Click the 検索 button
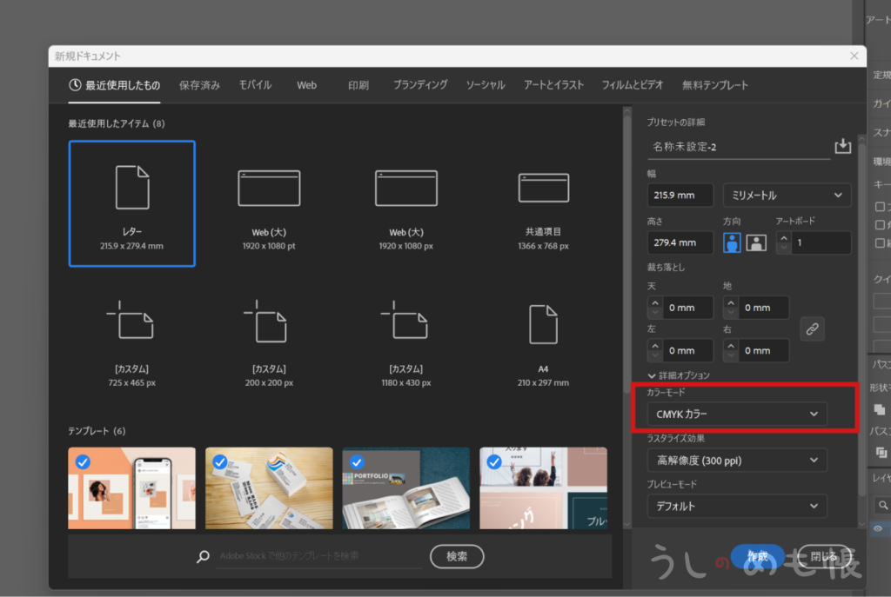The height and width of the screenshot is (597, 891). pyautogui.click(x=457, y=556)
